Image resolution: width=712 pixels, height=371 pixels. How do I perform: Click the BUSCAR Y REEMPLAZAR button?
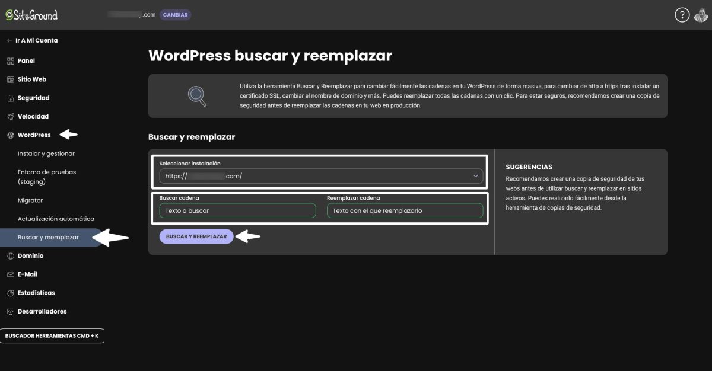pos(196,236)
